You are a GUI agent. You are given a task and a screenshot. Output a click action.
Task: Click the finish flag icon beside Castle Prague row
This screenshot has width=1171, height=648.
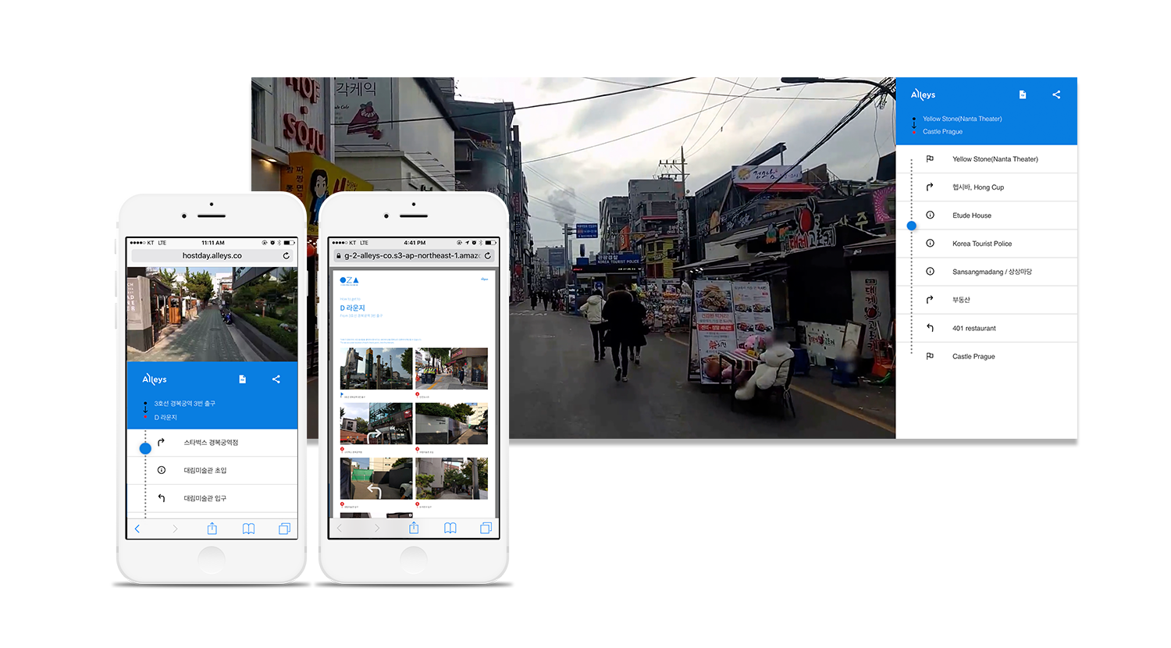[x=930, y=356]
